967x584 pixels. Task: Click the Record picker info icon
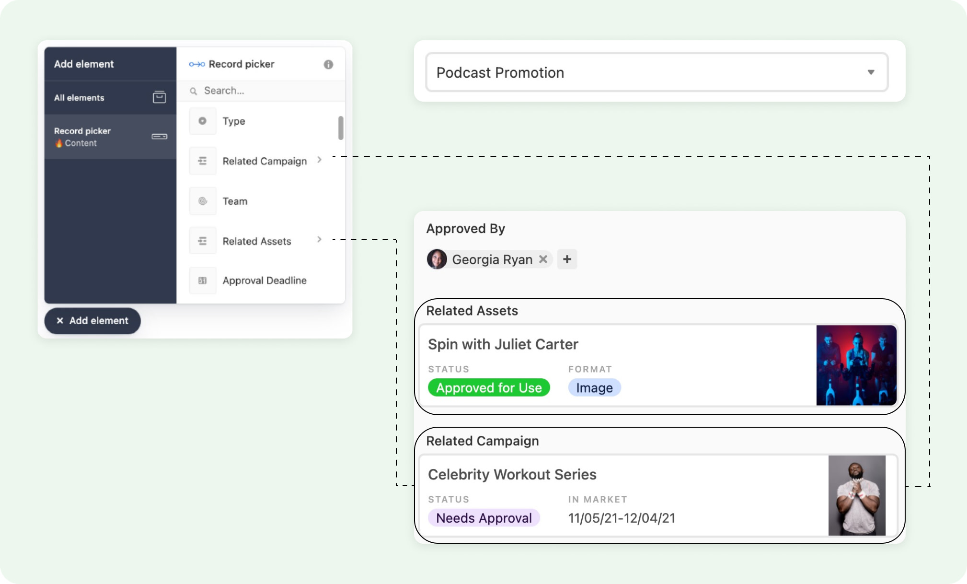(x=329, y=64)
